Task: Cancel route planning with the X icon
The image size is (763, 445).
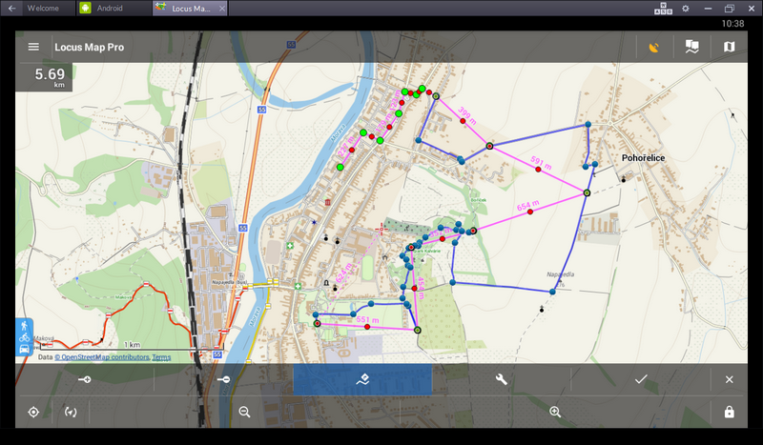Action: (x=729, y=379)
